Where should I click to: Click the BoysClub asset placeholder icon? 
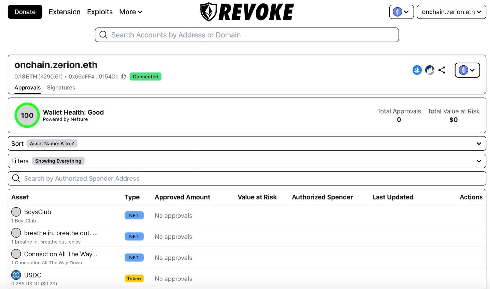pyautogui.click(x=16, y=212)
